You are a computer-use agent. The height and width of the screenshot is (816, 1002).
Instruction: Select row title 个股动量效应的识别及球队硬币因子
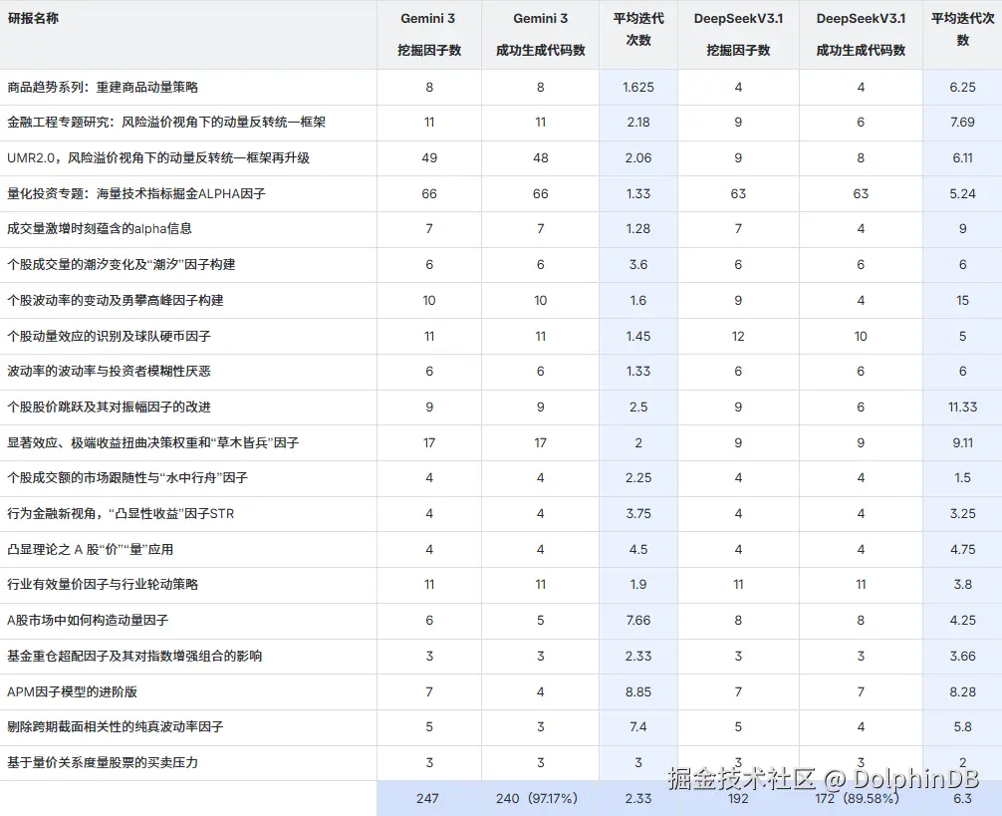[109, 336]
